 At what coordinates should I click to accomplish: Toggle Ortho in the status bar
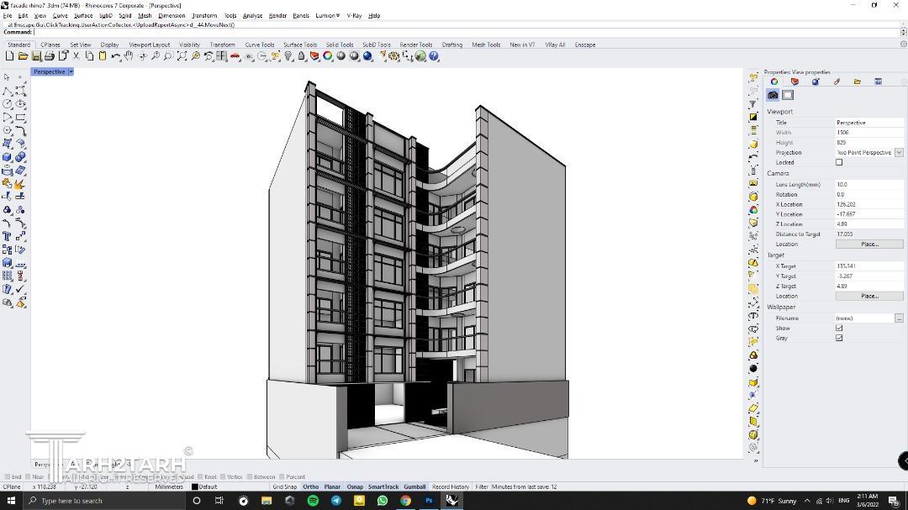[x=311, y=486]
